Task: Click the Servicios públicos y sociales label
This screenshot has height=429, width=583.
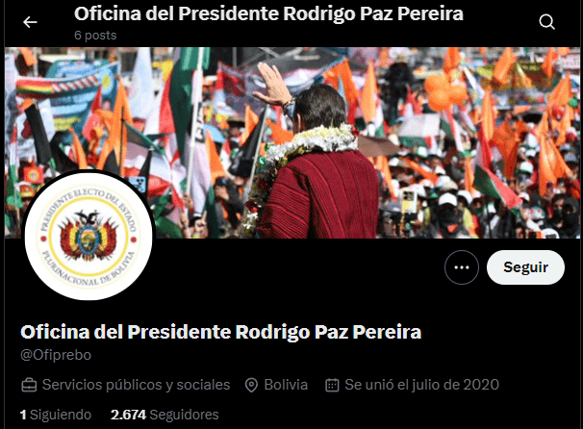Action: point(136,385)
